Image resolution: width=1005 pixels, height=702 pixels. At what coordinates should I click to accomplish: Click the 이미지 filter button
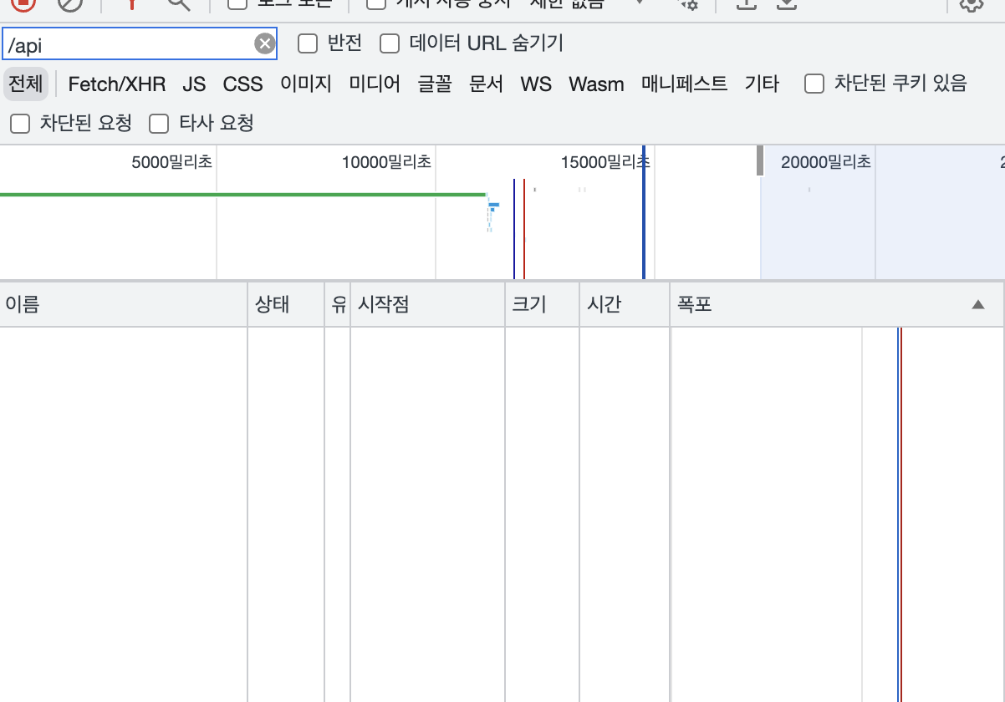(305, 84)
